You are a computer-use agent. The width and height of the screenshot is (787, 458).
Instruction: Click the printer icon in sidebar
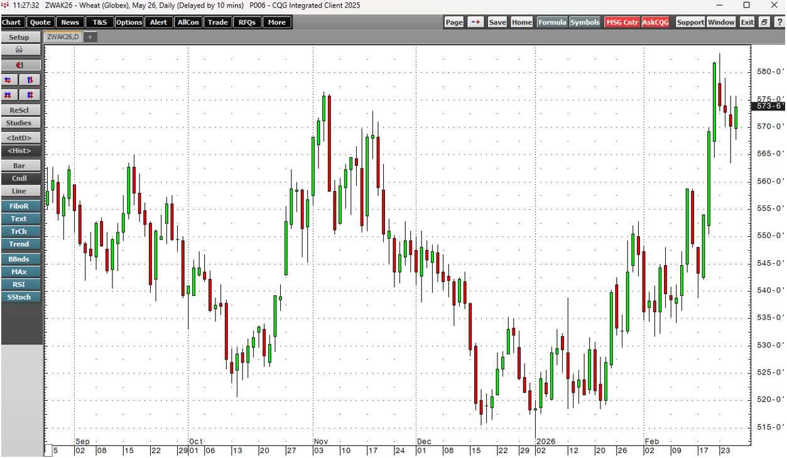point(19,50)
